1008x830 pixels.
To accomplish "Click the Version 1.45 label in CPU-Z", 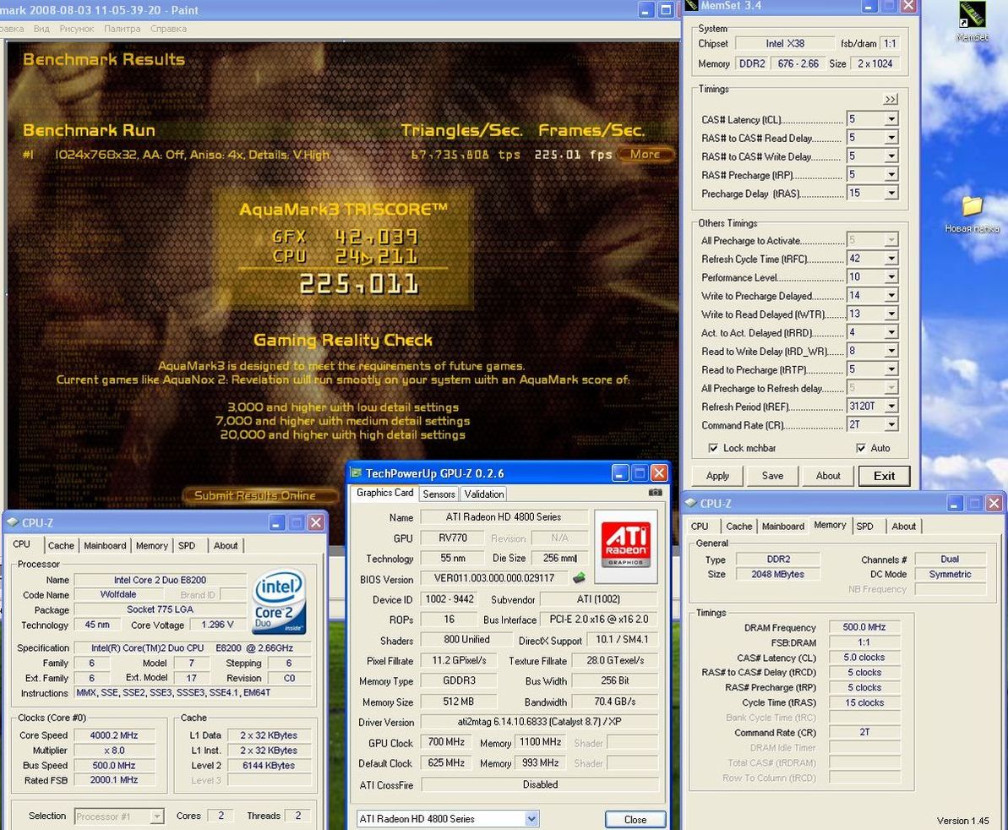I will (962, 821).
